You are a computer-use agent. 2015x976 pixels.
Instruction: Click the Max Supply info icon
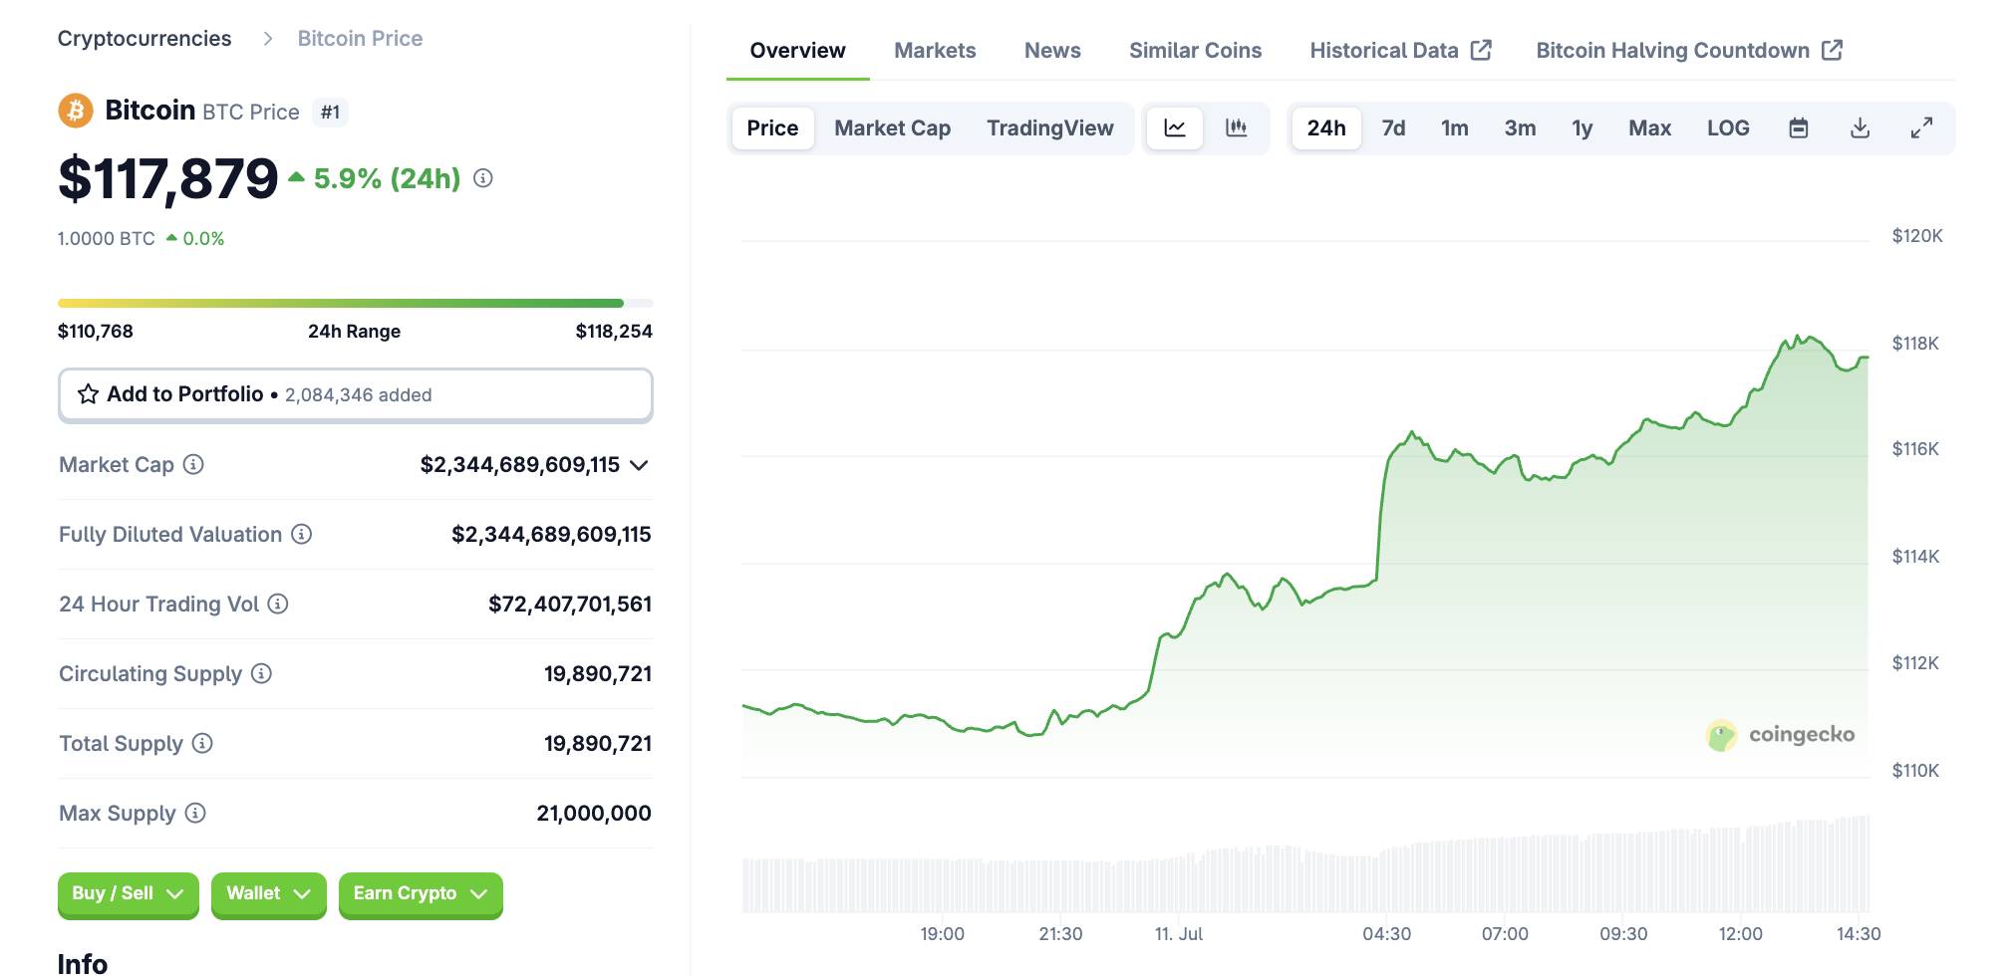click(x=196, y=813)
